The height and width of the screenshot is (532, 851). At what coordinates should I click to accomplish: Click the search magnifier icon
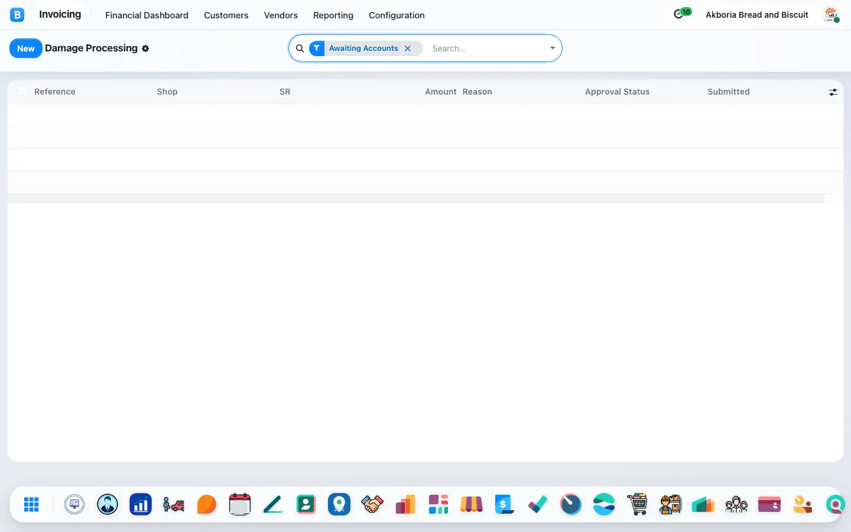pyautogui.click(x=300, y=48)
